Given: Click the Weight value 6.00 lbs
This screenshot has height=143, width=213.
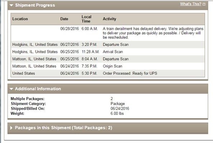Looking at the screenshot, I should (x=117, y=113).
